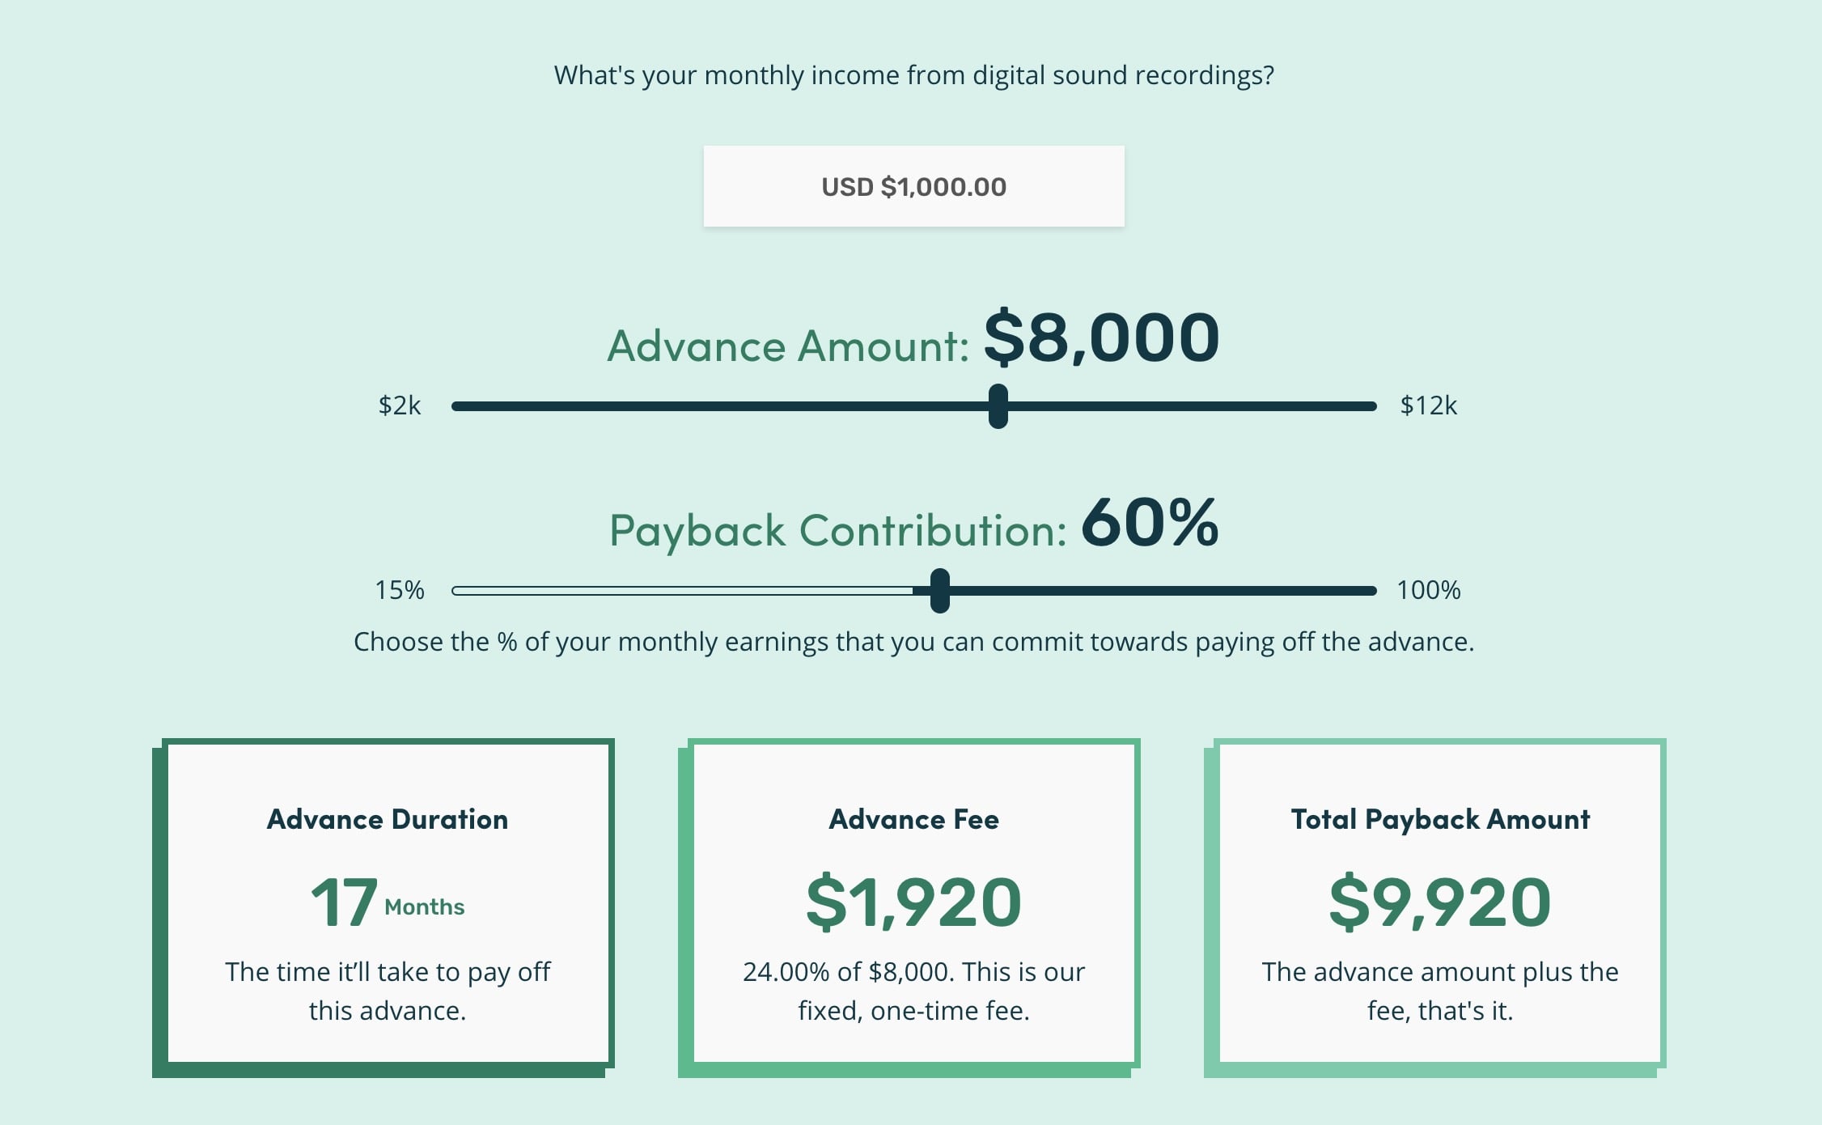Select the Advance Fee card heading
Screen dimensions: 1822x1125
click(x=913, y=819)
